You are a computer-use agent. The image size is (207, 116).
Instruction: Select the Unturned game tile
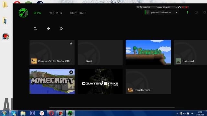click(191, 53)
